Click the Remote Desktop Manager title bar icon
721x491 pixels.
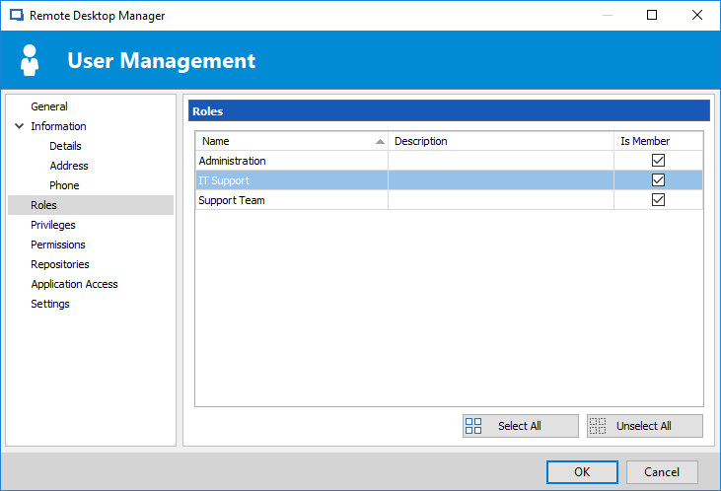17,15
